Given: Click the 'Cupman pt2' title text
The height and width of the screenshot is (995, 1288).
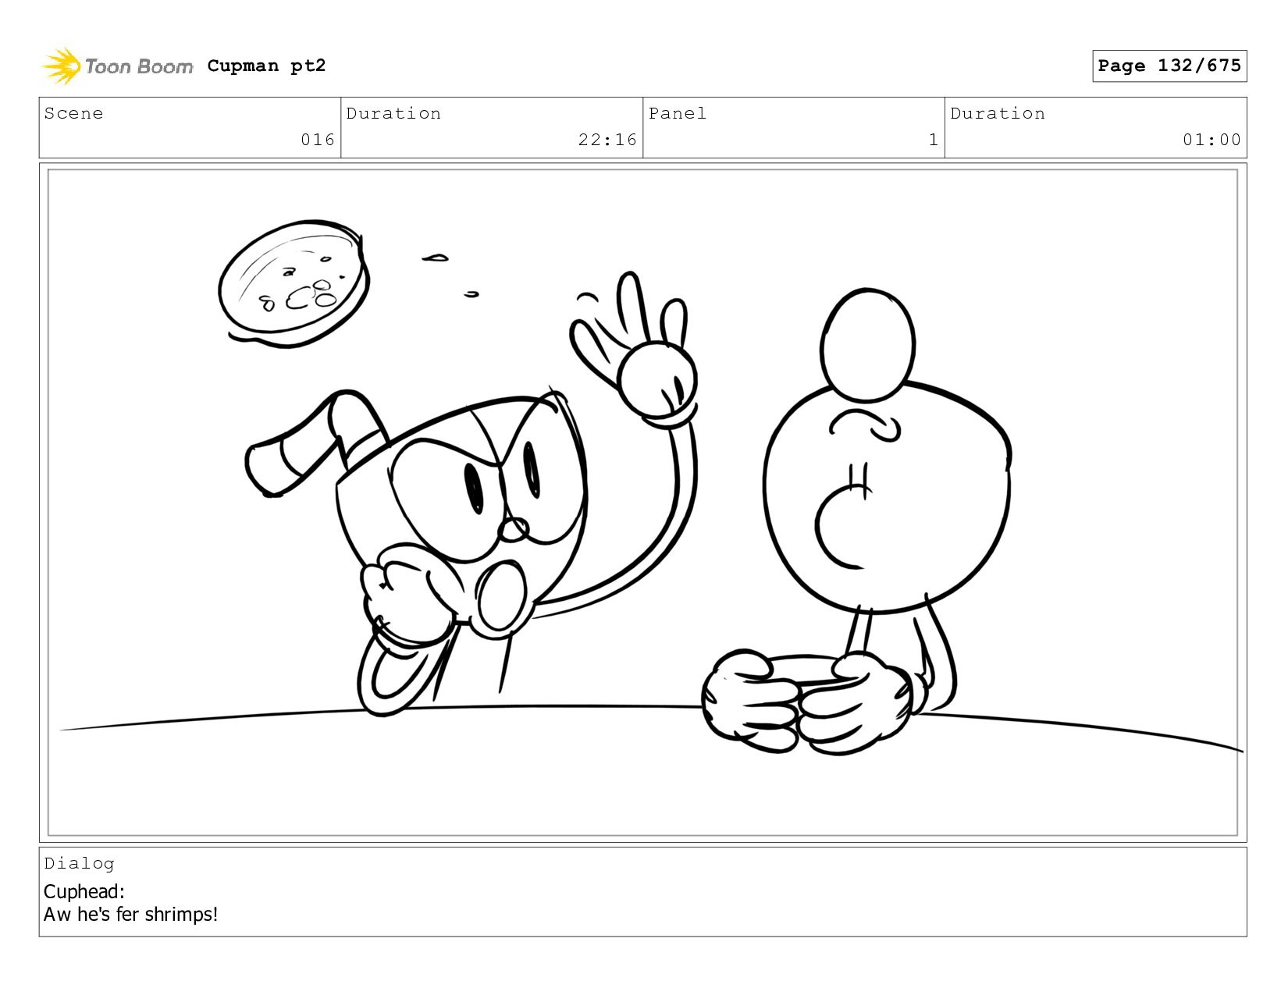Looking at the screenshot, I should coord(266,66).
